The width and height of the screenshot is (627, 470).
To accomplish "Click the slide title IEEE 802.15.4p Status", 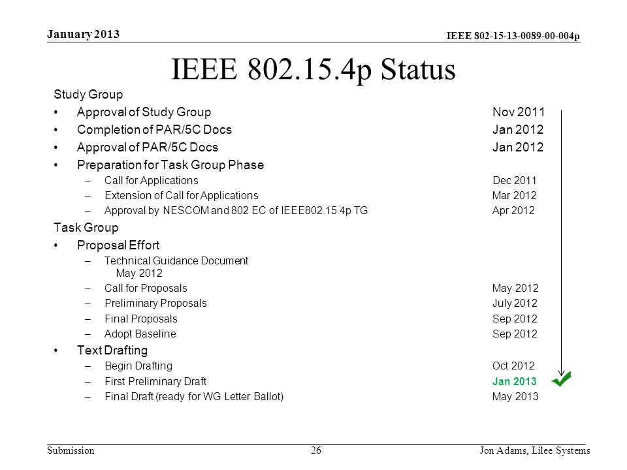I will coord(313,70).
